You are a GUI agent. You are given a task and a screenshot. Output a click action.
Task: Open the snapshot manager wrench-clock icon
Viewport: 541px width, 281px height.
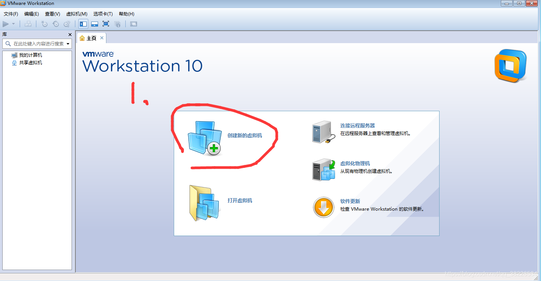[x=67, y=24]
